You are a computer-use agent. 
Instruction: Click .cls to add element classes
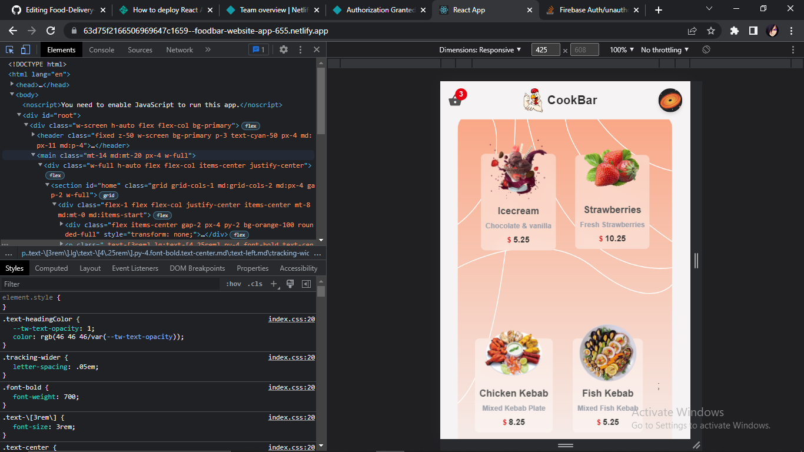click(x=255, y=284)
